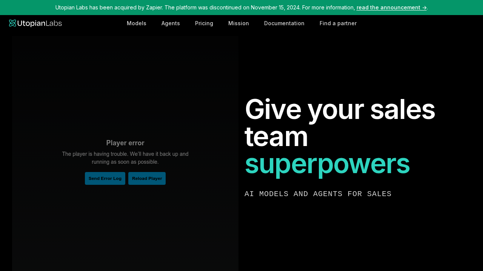Click the UtopianLabs wordmark text
Viewport: 483px width, 271px height.
[x=40, y=23]
